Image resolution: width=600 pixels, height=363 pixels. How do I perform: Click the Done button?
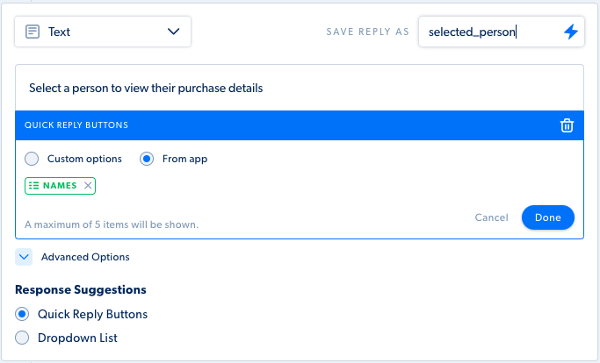(548, 217)
